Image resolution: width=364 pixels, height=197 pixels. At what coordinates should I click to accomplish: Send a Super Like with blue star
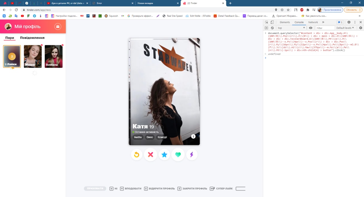(164, 155)
